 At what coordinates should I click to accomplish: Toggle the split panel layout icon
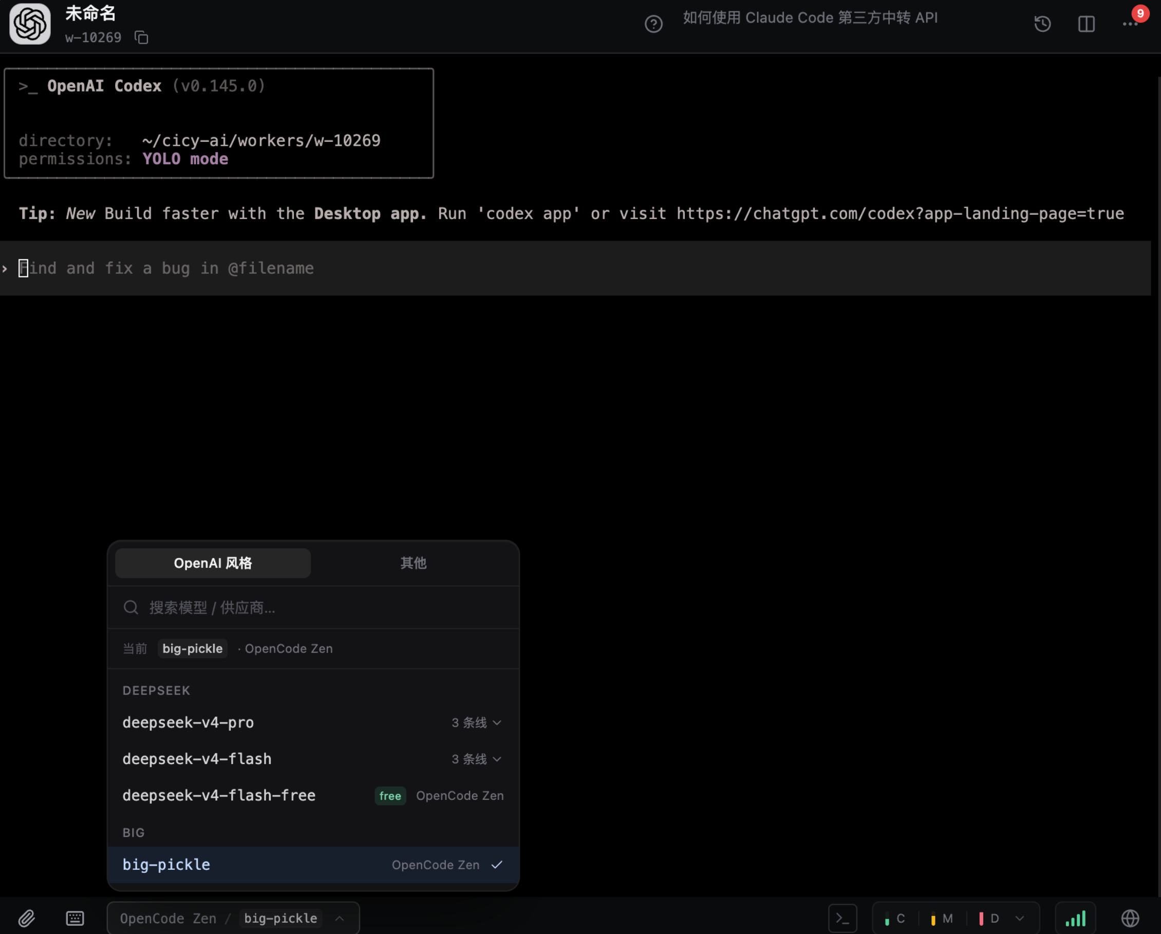[x=1086, y=24]
